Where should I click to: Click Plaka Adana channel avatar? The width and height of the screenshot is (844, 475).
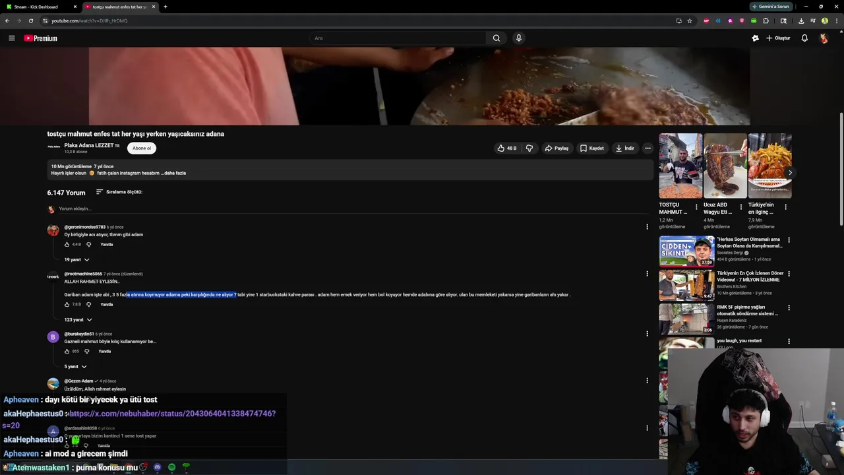pos(53,148)
